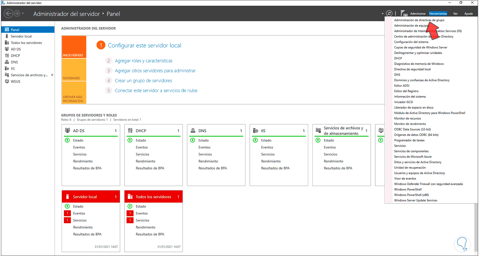Select Monitor de rendimiento from tools menu
Viewport: 479px width, 256px height.
(x=410, y=124)
